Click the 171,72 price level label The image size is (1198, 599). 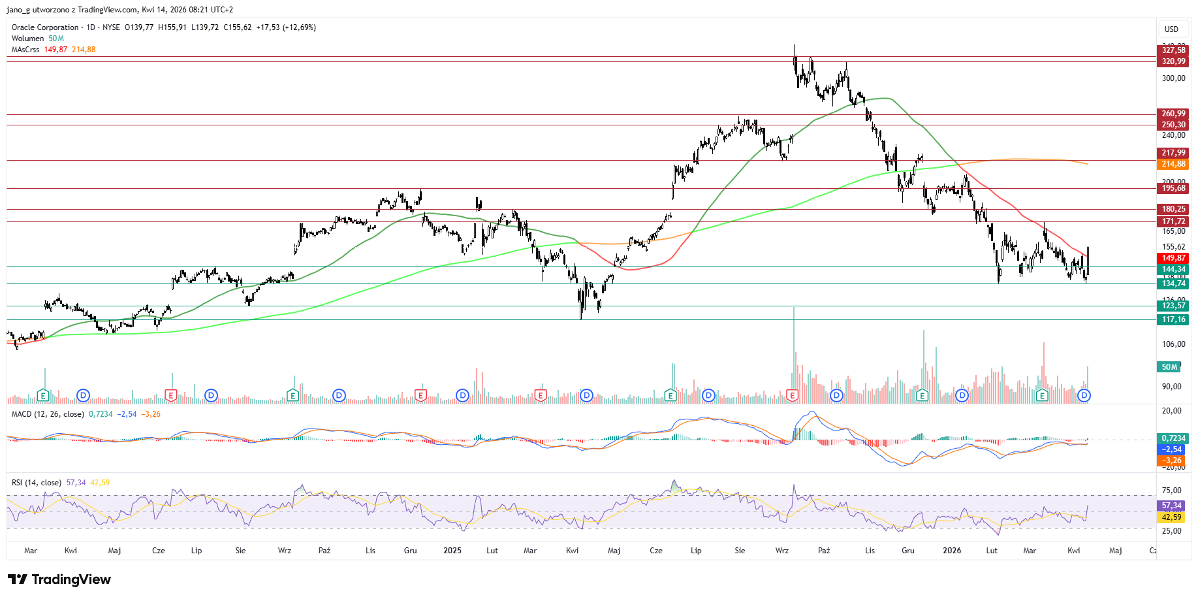point(1173,221)
